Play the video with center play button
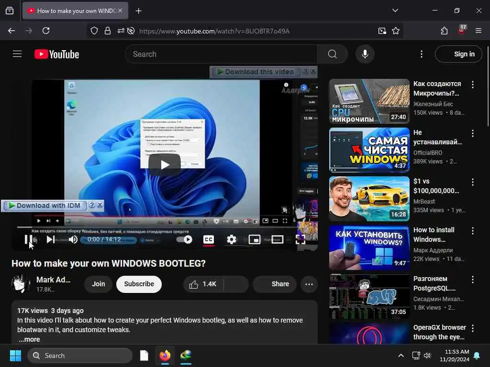 (x=165, y=164)
